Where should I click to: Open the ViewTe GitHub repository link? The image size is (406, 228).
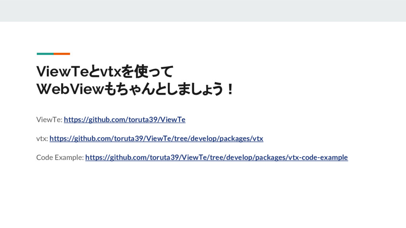[124, 120]
